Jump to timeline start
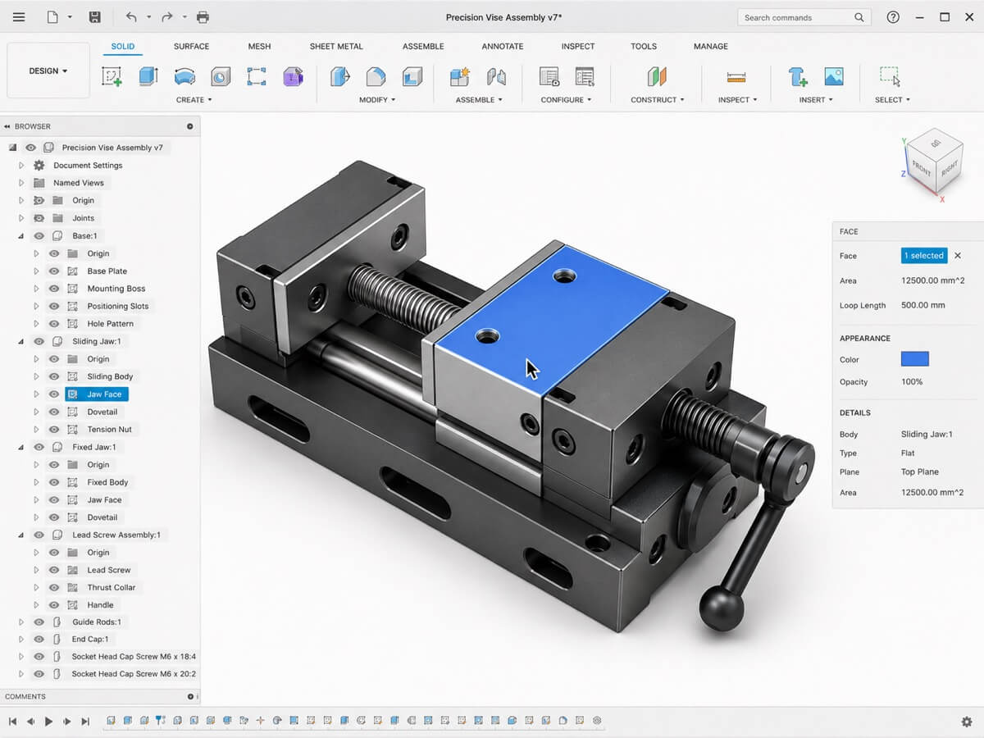 click(12, 722)
